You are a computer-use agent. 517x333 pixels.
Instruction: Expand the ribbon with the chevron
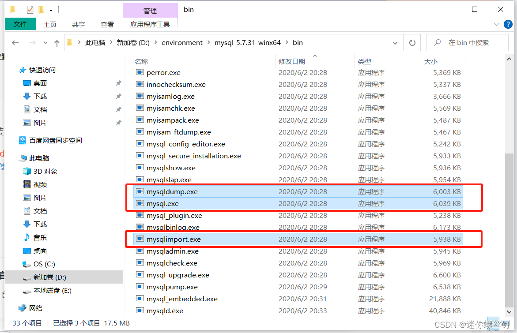(497, 24)
